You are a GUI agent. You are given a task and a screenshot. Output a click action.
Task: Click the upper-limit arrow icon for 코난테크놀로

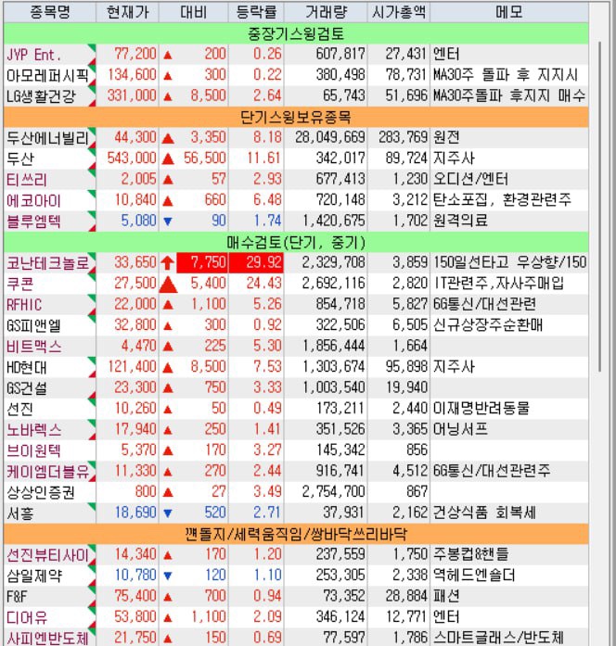coord(167,262)
